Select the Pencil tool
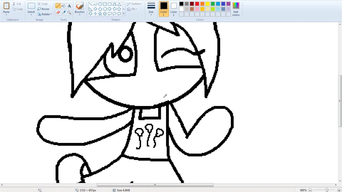Image resolution: width=342 pixels, height=192 pixels. 58,6
